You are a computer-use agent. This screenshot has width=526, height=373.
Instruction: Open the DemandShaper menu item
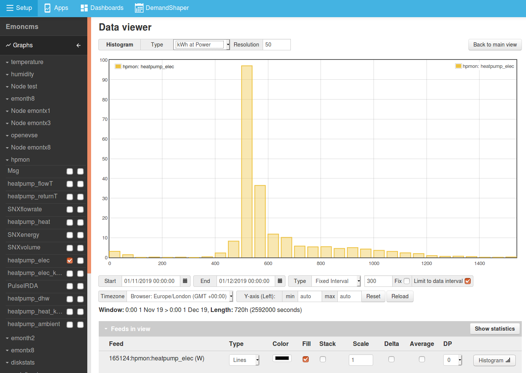pos(162,8)
